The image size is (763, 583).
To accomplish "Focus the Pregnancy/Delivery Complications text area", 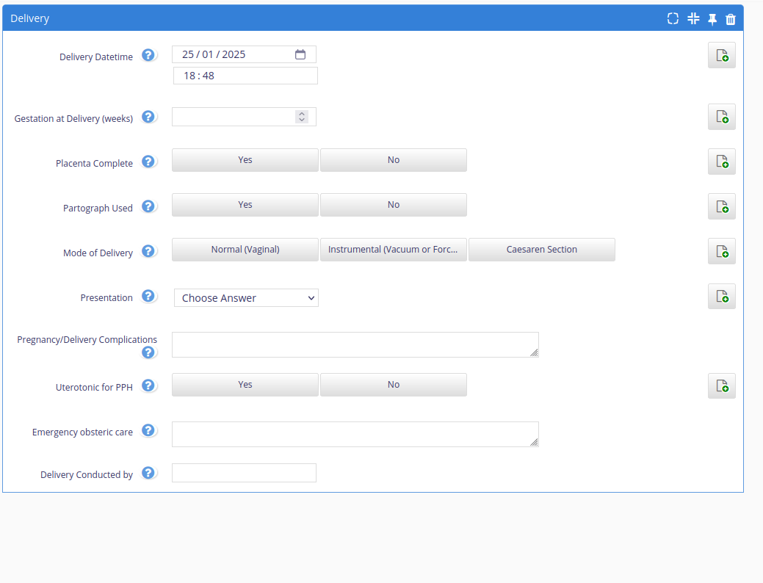I will [x=355, y=345].
